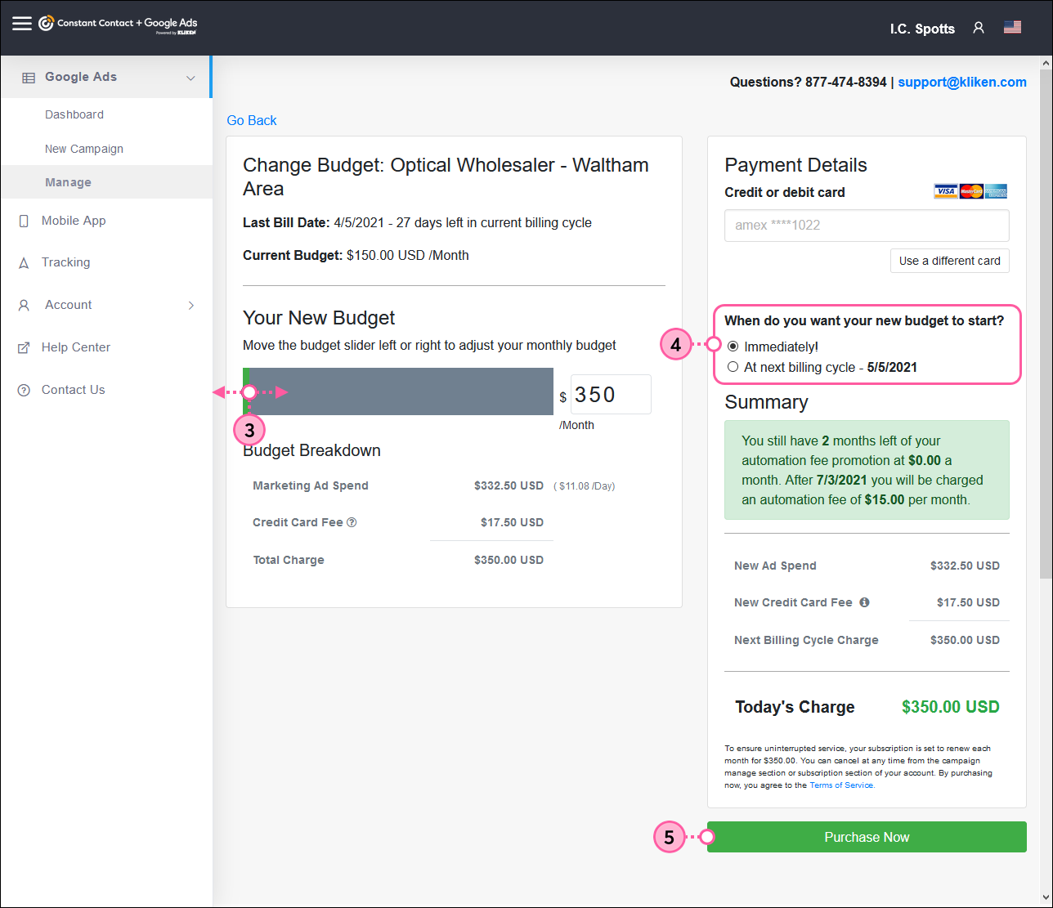Click the monthly budget amount field
Viewport: 1053px width, 908px height.
point(610,394)
